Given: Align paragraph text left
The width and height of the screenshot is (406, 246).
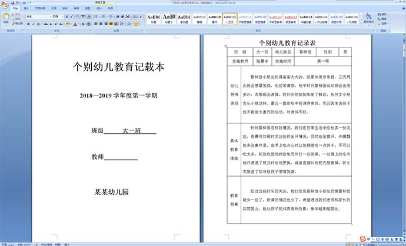Looking at the screenshot, I should tap(96, 24).
